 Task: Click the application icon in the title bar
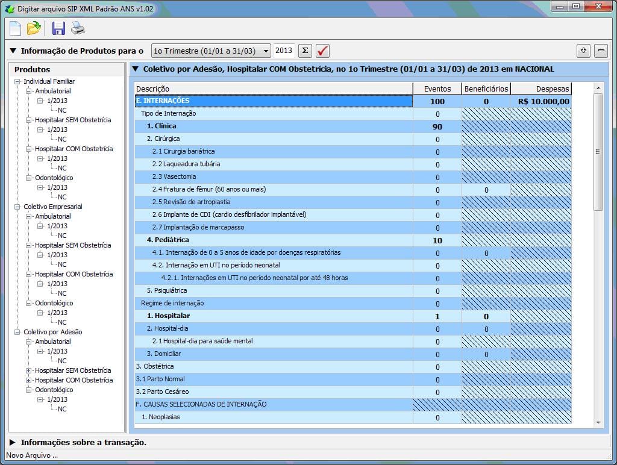coord(10,8)
